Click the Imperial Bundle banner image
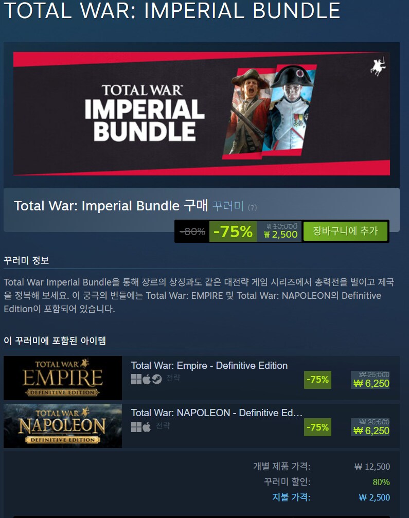 click(x=202, y=113)
